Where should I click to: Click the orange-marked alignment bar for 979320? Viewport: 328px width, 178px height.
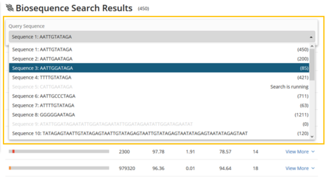(59, 168)
